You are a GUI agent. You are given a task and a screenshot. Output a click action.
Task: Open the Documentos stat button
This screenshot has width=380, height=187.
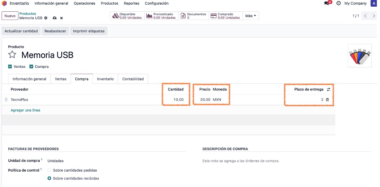[194, 16]
